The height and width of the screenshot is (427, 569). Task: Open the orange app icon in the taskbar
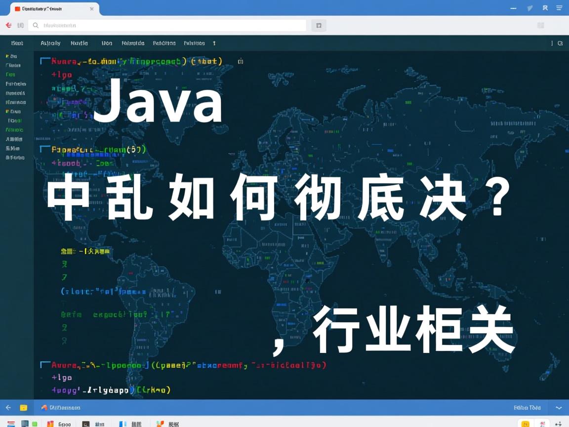pos(50,424)
